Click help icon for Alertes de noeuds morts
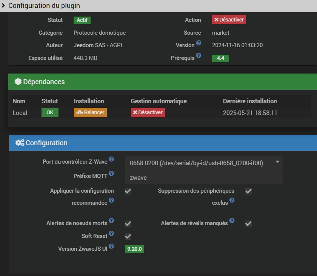 pos(111,221)
